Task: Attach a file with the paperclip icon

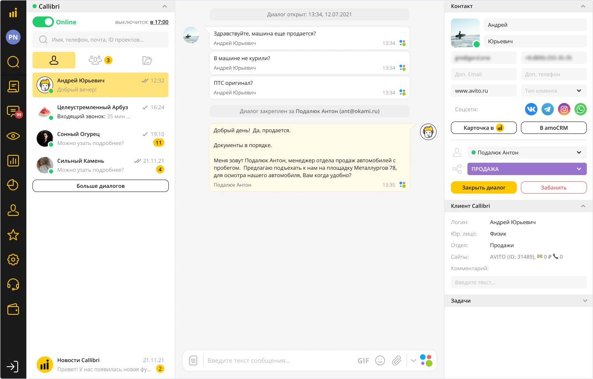Action: tap(397, 360)
